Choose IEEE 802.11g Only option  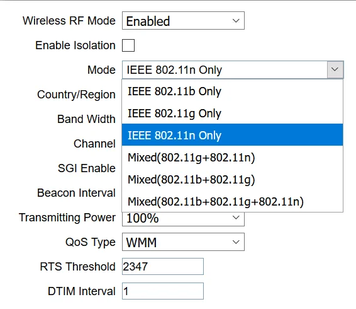coord(232,113)
